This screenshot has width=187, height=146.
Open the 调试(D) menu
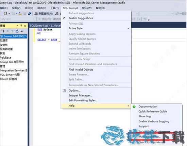click(x=41, y=8)
